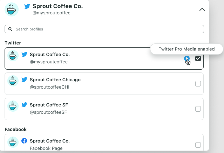Image resolution: width=224 pixels, height=153 pixels.
Task: Click the Twitter bird icon beside @mysproutcoffee row
Action: pyautogui.click(x=24, y=54)
